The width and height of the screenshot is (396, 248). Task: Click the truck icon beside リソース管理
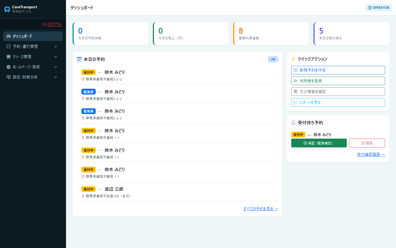[9, 57]
